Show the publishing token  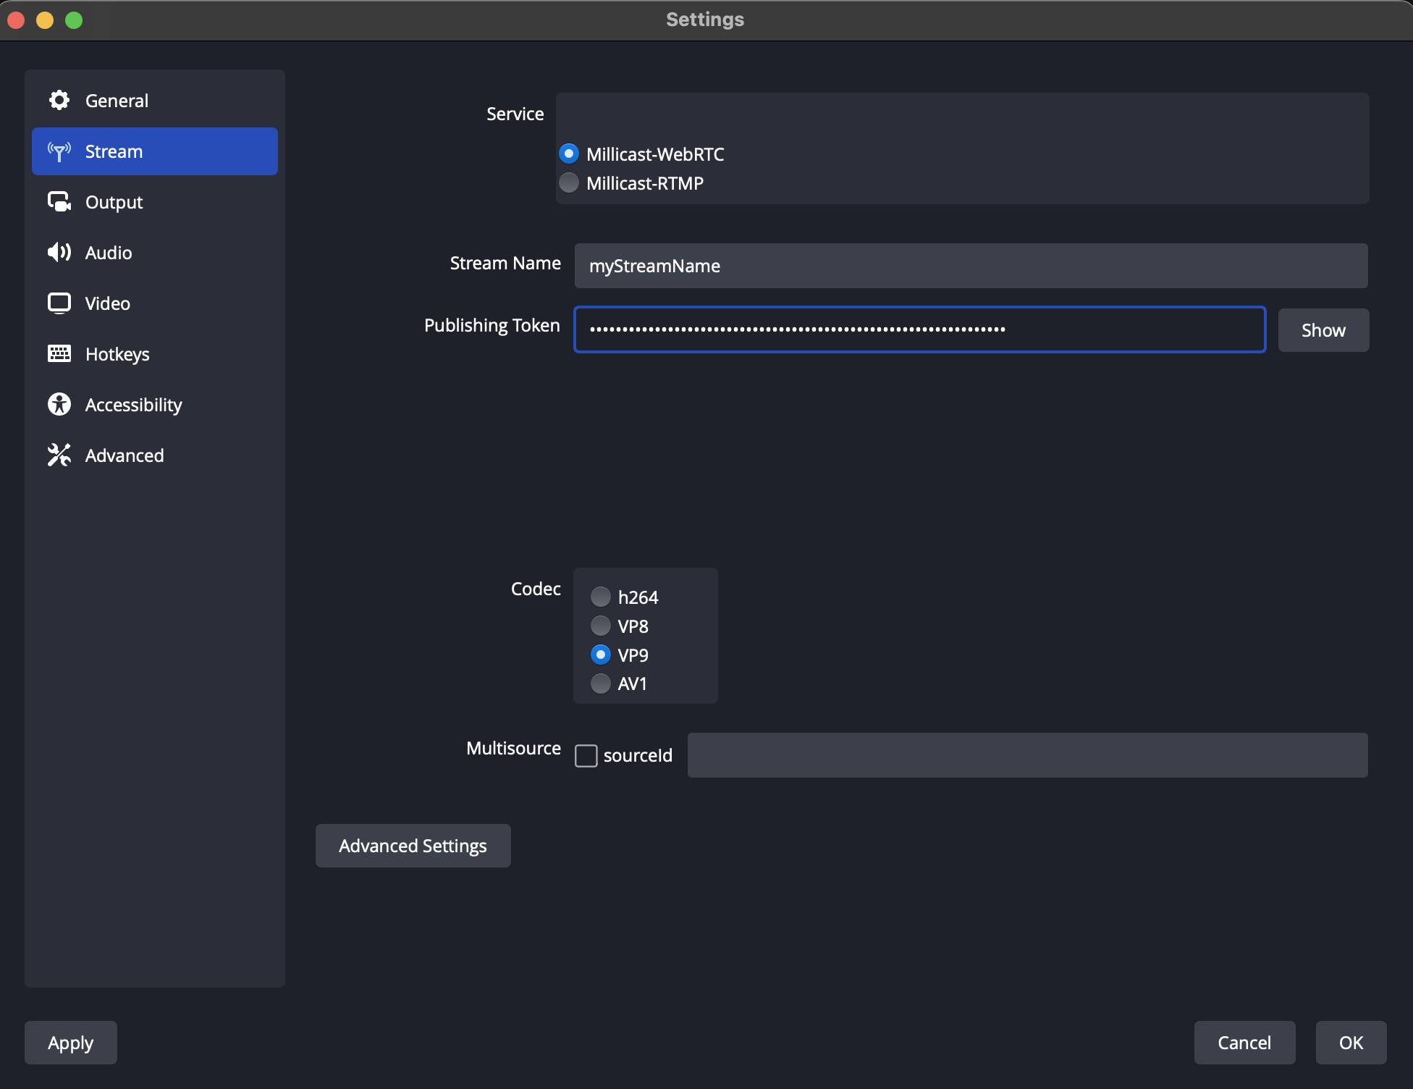1323,330
